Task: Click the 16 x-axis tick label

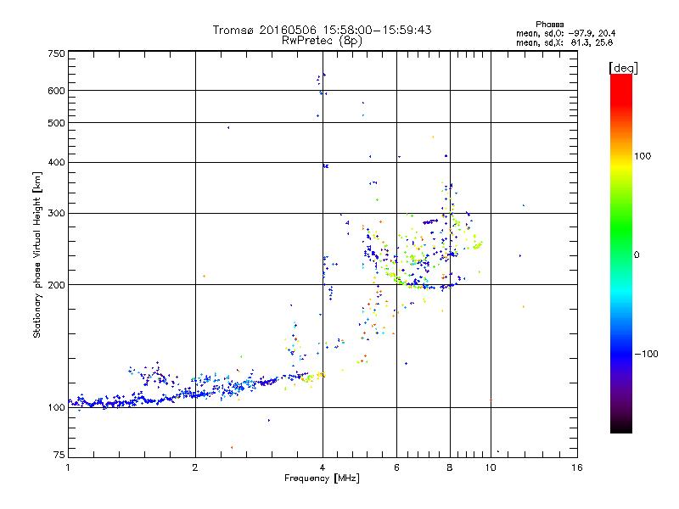Action: 577,467
